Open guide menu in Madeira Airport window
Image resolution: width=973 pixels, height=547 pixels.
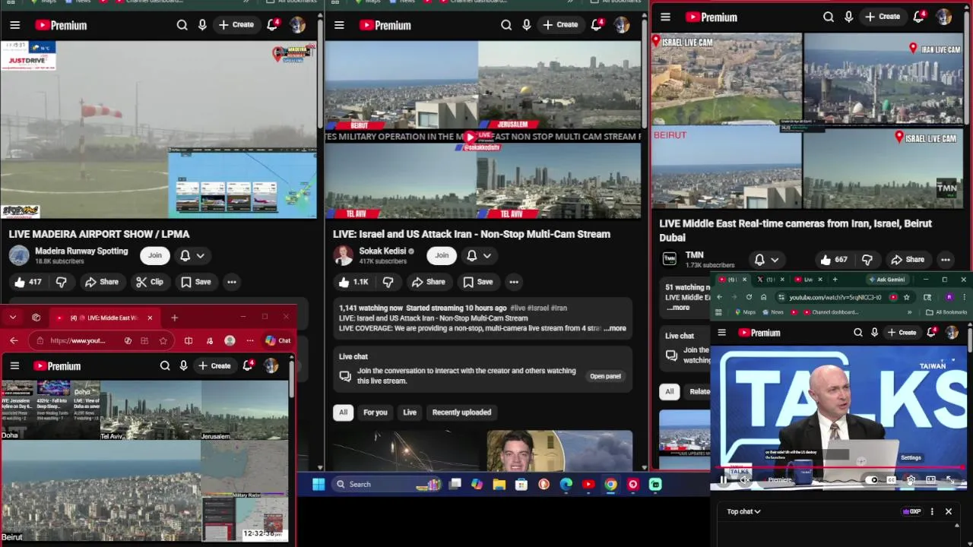[14, 25]
